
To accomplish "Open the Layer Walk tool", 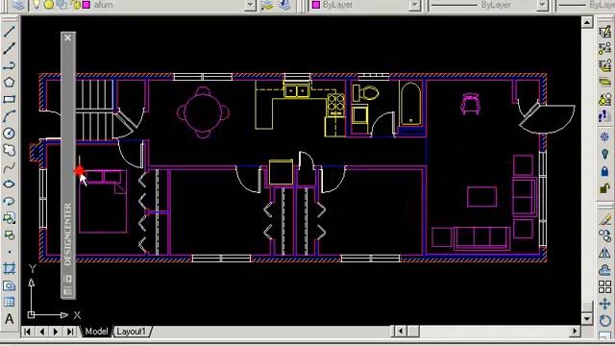I will pyautogui.click(x=604, y=116).
